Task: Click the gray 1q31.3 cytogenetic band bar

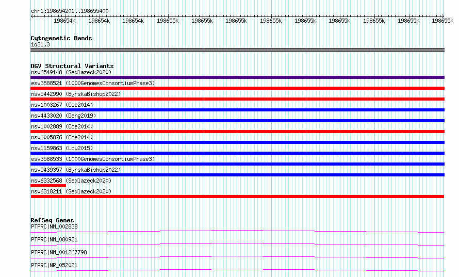Action: 237,50
